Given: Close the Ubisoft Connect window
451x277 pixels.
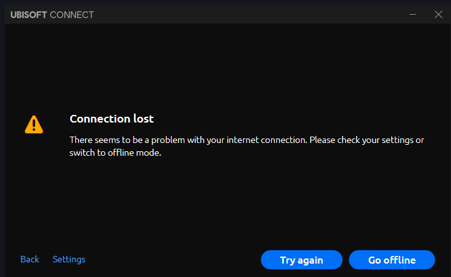Looking at the screenshot, I should [438, 14].
